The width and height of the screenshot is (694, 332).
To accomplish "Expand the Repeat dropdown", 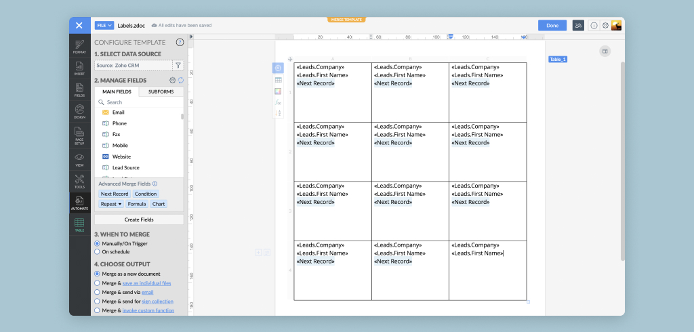I will click(111, 204).
